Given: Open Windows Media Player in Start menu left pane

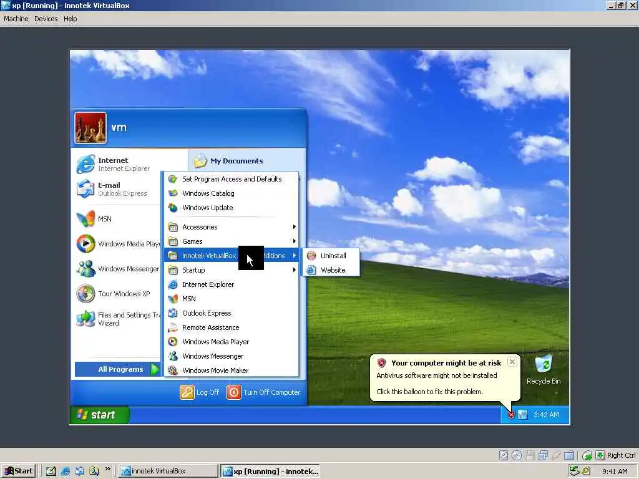Looking at the screenshot, I should coord(118,244).
